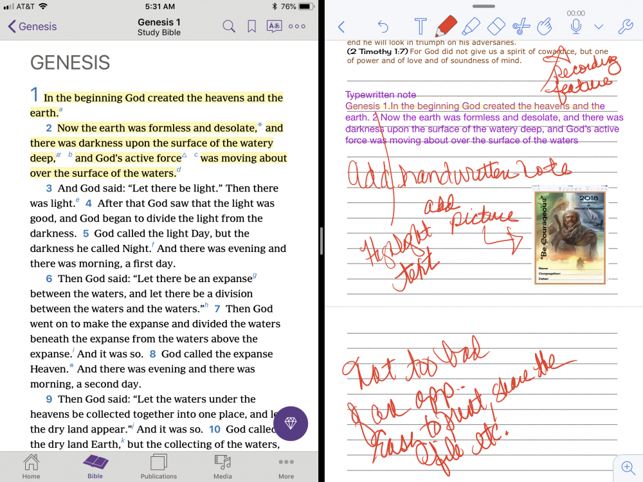Undo the last note action
Screen dimensions: 643x482
tap(383, 26)
